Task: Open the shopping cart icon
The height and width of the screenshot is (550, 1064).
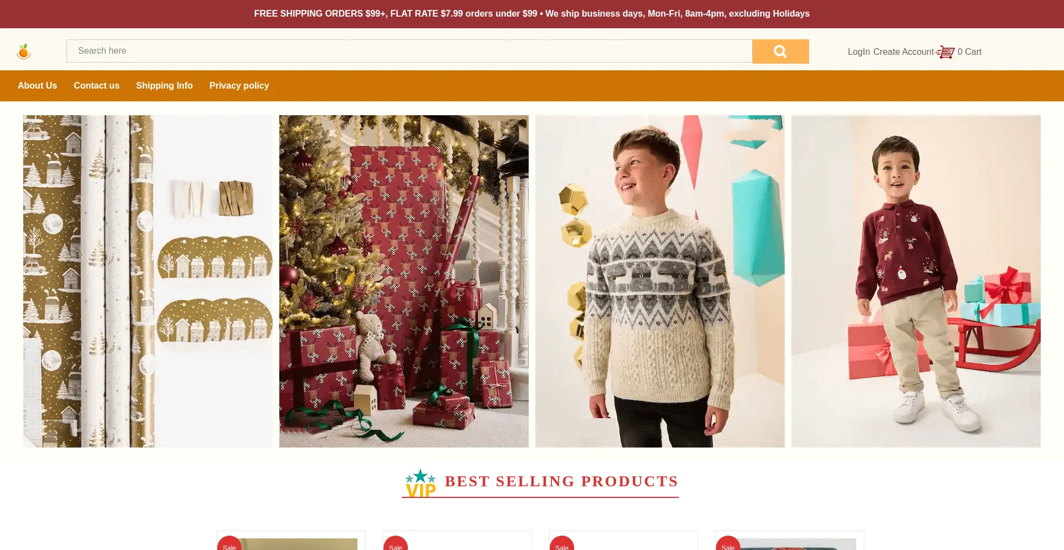Action: [x=945, y=52]
